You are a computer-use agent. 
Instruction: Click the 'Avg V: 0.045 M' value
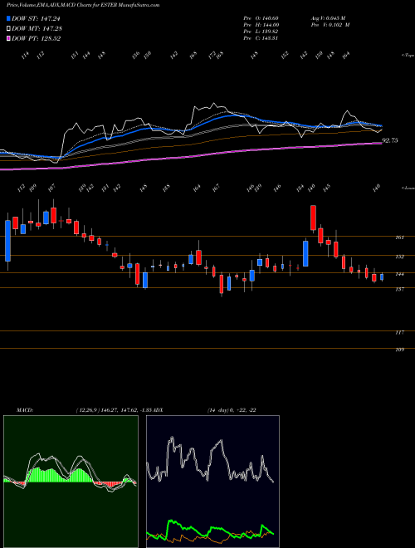[328, 18]
